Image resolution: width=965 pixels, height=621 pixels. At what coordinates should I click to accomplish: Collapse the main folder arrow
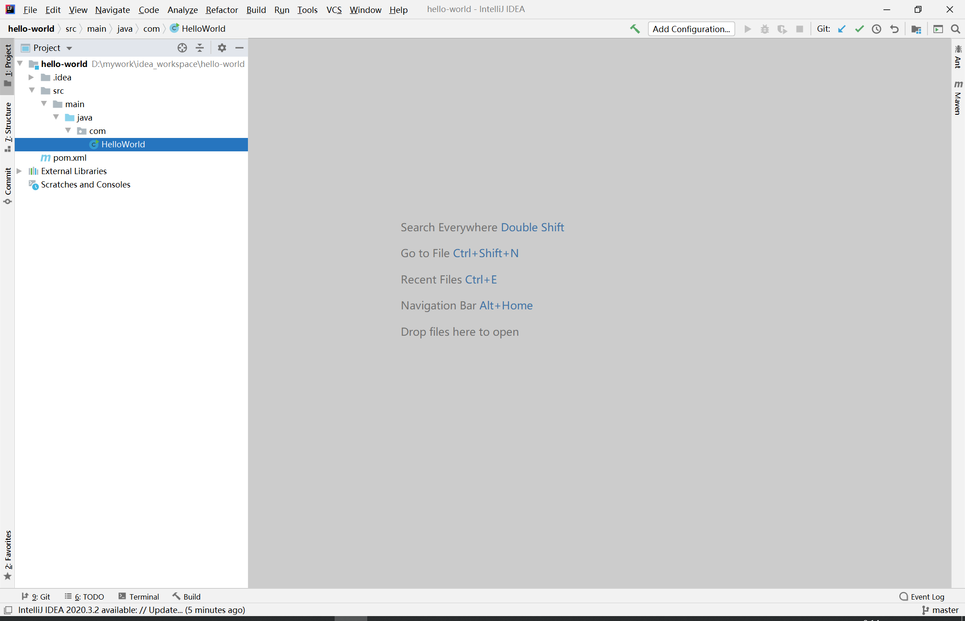pyautogui.click(x=44, y=104)
